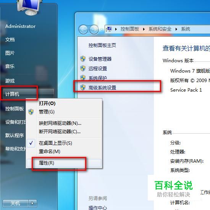Expand the breadcrumb arrow after 控制面板
This screenshot has width=210, height=210.
144,29
